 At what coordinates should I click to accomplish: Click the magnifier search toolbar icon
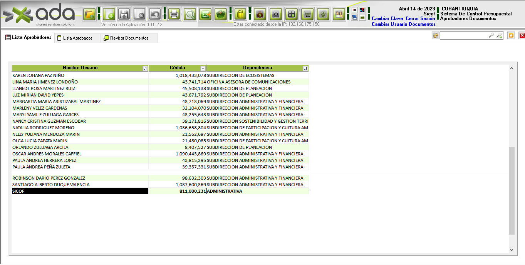(190, 15)
